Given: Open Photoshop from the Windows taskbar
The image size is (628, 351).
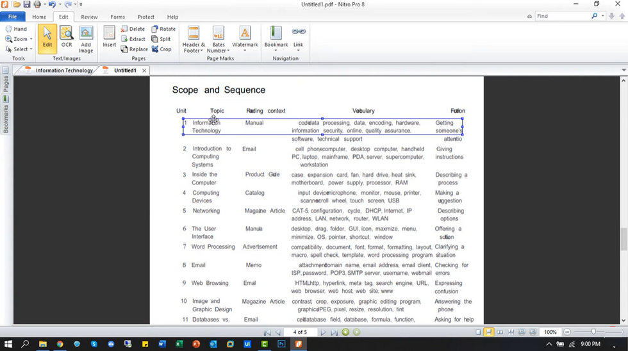Looking at the screenshot, I should pyautogui.click(x=281, y=344).
